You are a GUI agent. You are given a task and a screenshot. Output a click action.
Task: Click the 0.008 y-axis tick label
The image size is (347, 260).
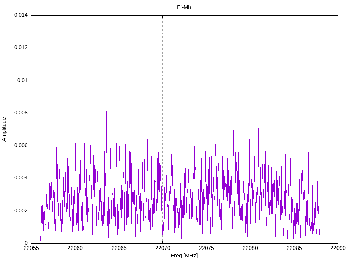(21, 113)
